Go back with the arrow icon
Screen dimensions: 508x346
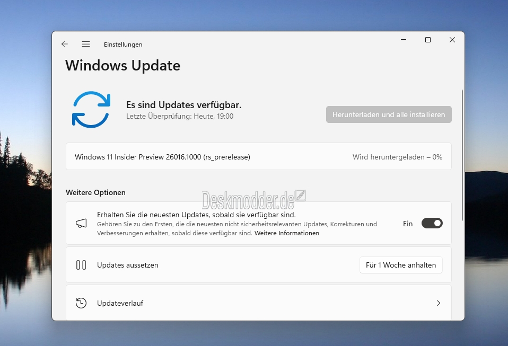[x=65, y=44]
